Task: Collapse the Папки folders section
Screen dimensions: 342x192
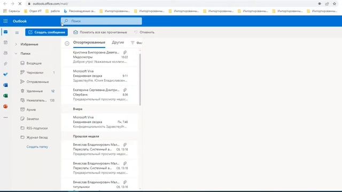Action: pos(16,53)
